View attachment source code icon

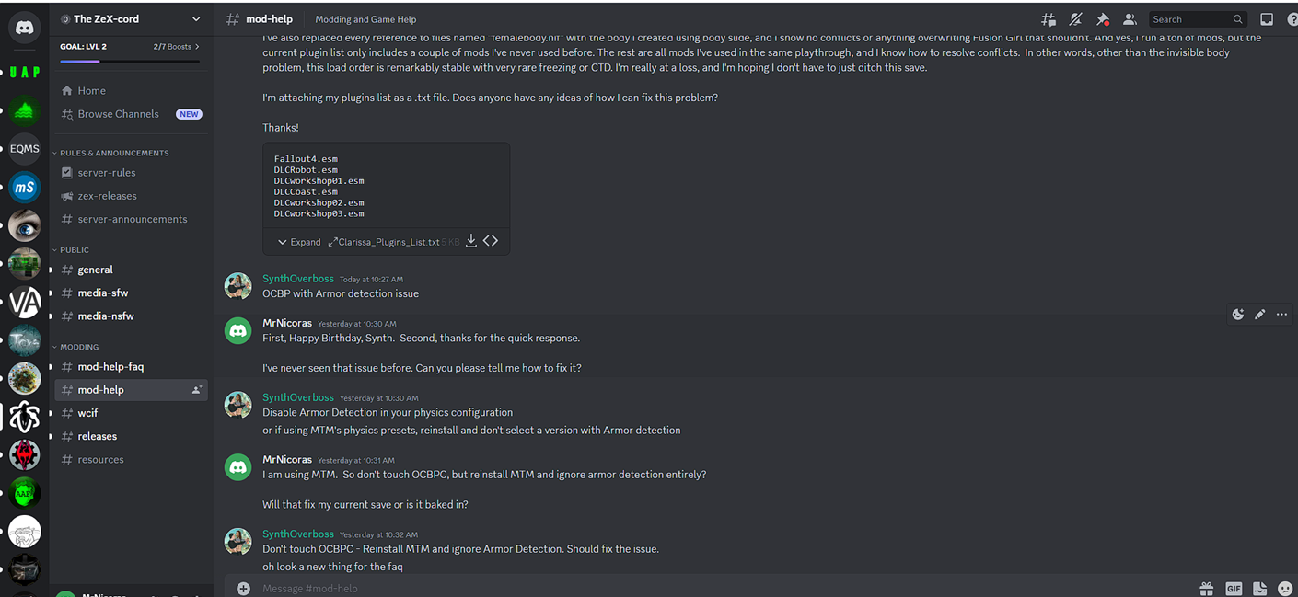pyautogui.click(x=491, y=241)
